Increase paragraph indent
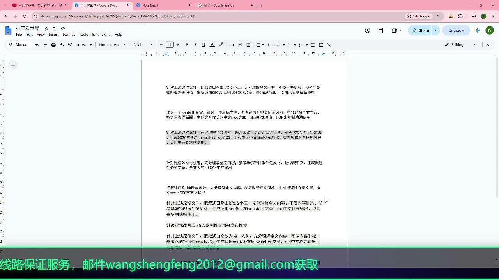The height and width of the screenshot is (280, 499). pos(321,45)
